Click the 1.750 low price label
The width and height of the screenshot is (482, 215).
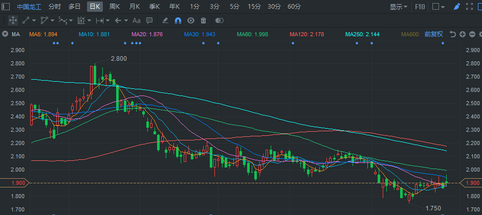coord(433,208)
